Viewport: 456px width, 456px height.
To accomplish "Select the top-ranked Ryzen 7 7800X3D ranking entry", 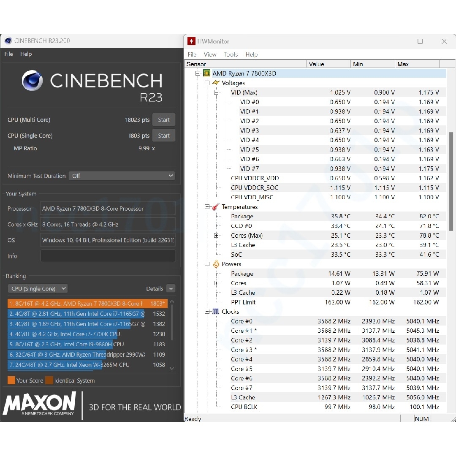I will tap(87, 304).
